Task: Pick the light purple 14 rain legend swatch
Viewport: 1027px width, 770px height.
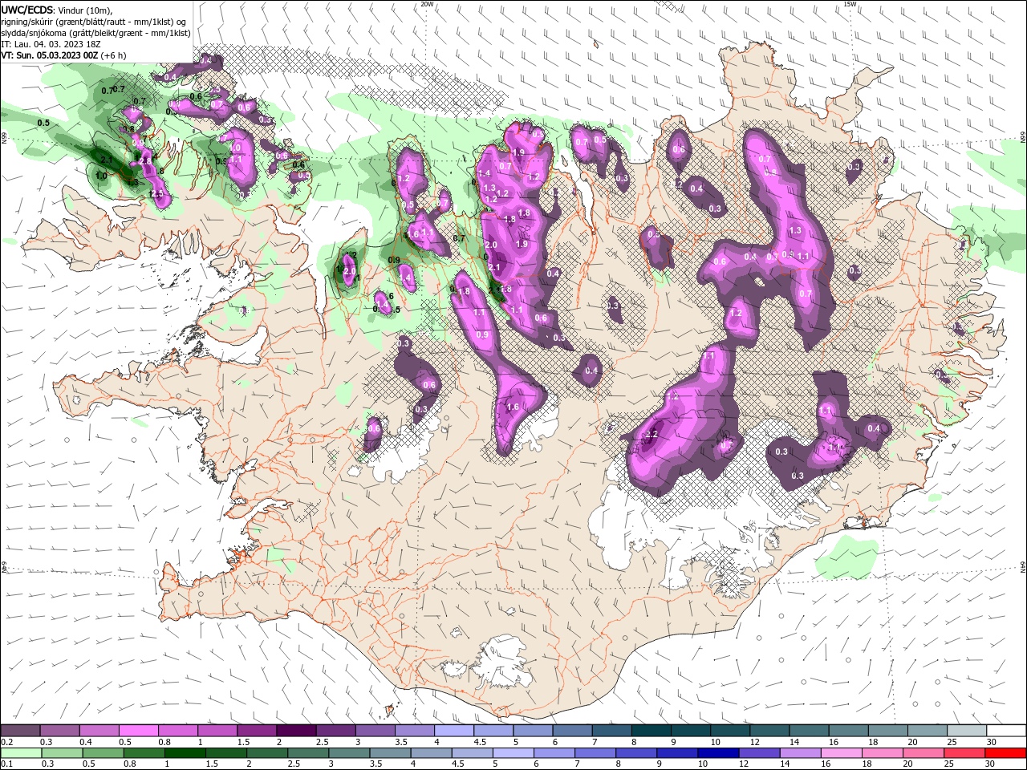Action: (x=801, y=752)
